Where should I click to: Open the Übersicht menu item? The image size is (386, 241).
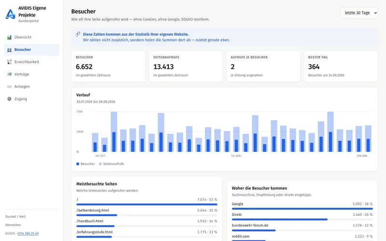31,38
